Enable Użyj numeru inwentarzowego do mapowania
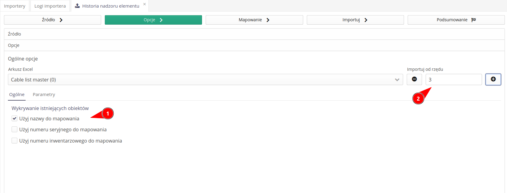The image size is (507, 193). coord(14,141)
